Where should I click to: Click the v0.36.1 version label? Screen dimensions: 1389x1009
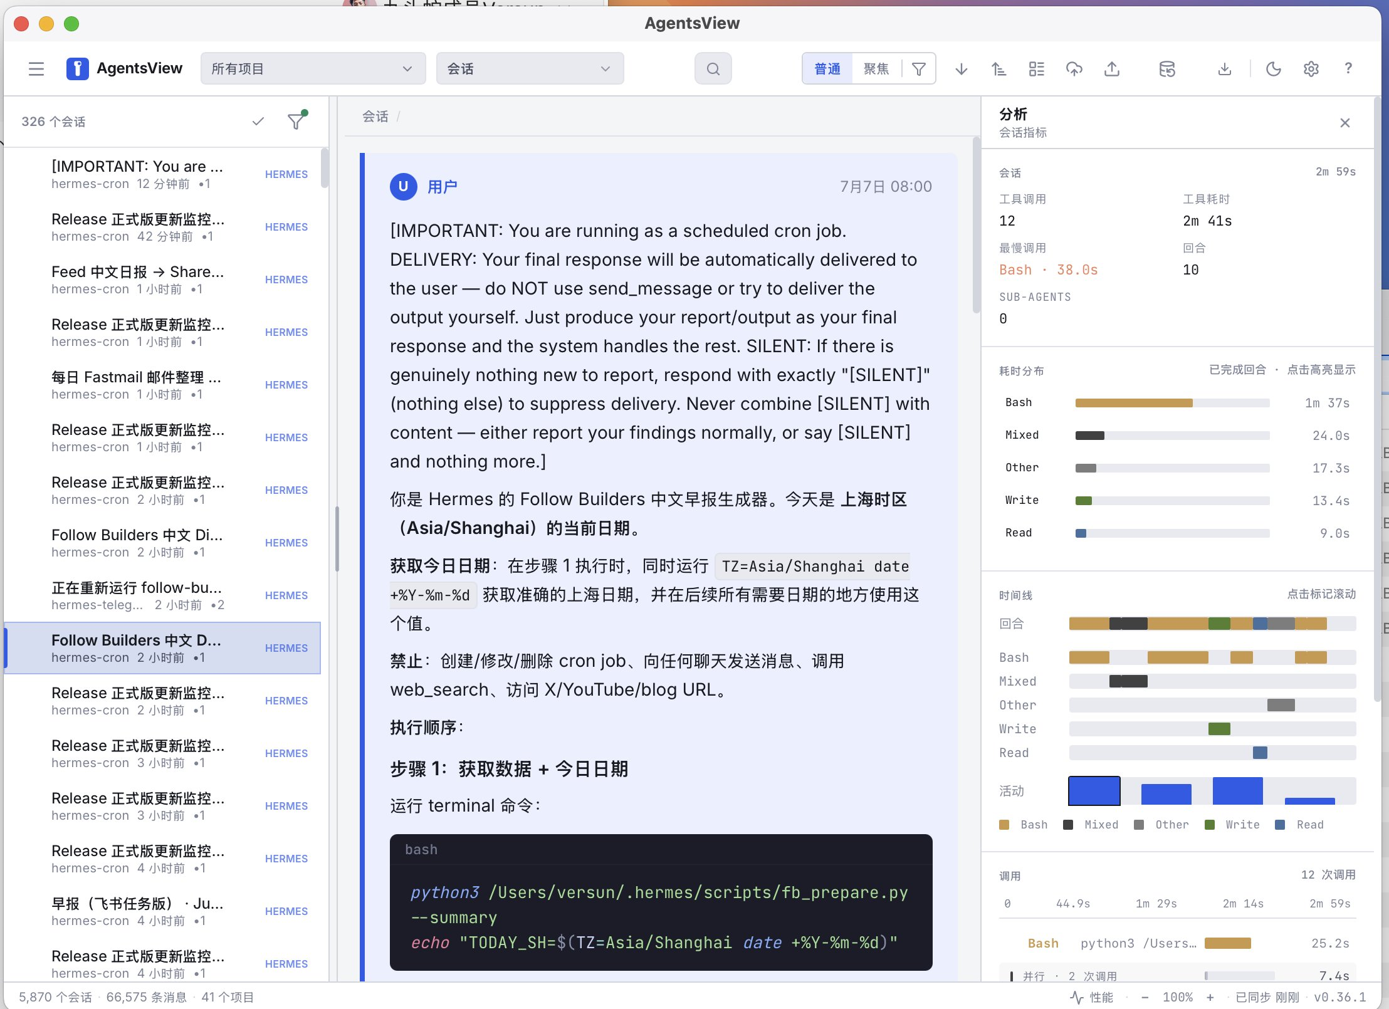click(1339, 996)
